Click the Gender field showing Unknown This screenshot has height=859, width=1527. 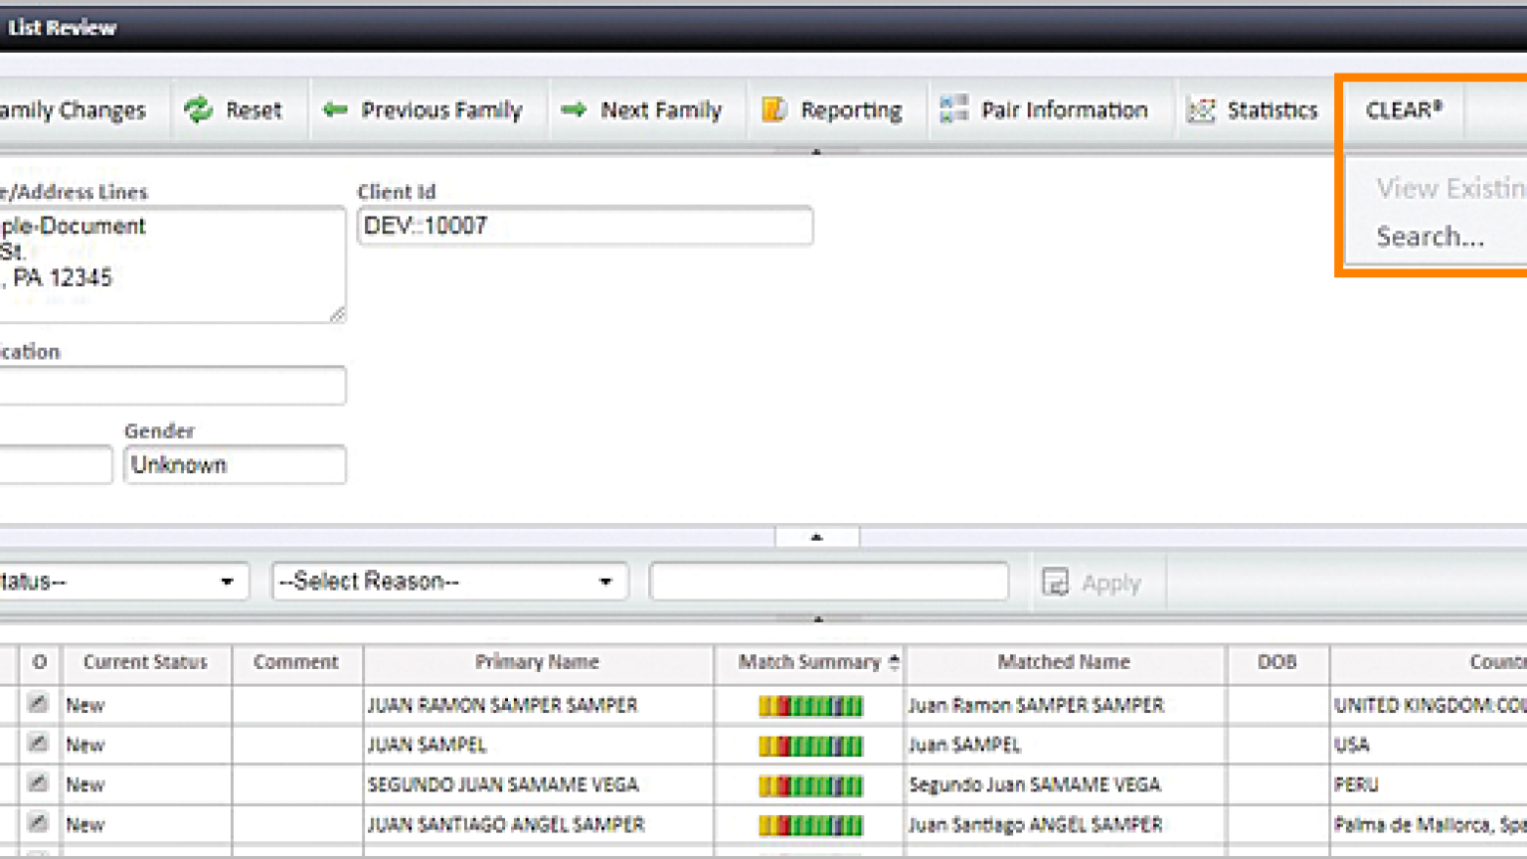coord(235,464)
